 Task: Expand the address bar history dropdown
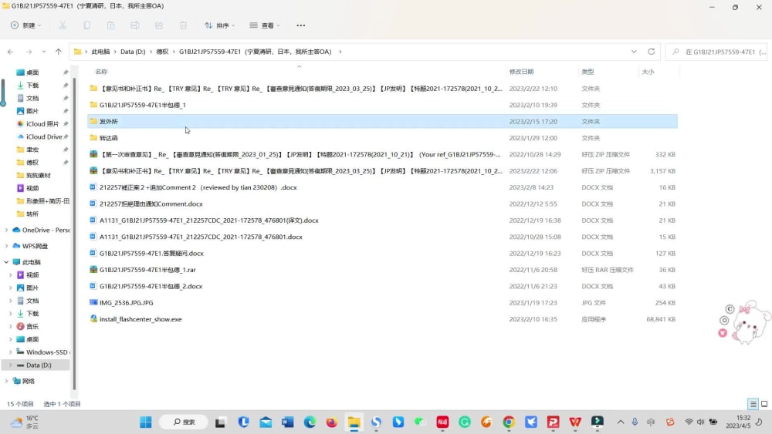pos(634,52)
